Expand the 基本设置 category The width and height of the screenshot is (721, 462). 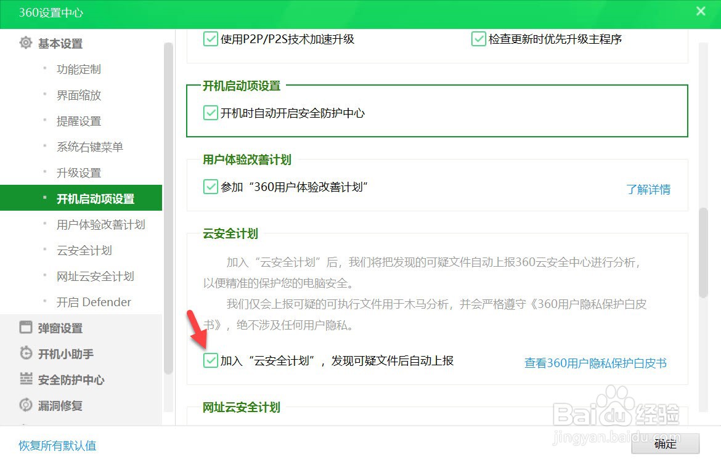(x=60, y=44)
